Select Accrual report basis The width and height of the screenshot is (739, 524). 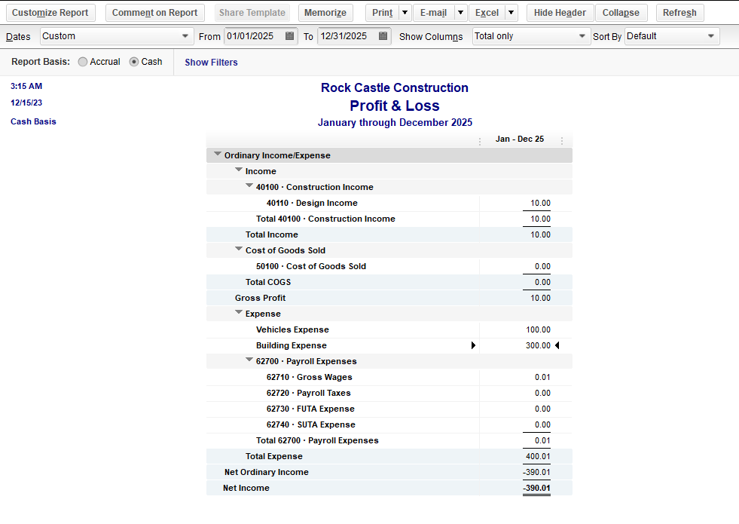(x=82, y=62)
